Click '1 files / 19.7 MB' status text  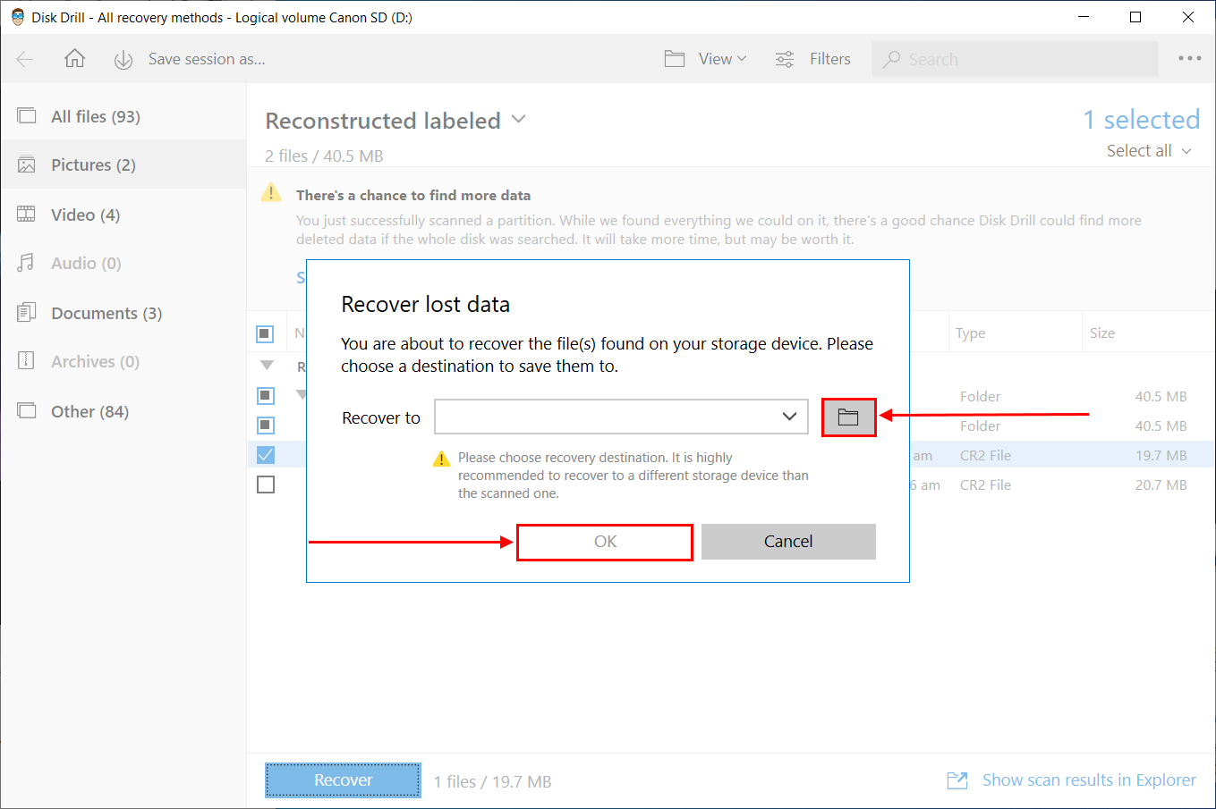point(493,781)
